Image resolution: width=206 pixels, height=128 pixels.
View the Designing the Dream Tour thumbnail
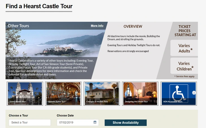click(x=140, y=94)
